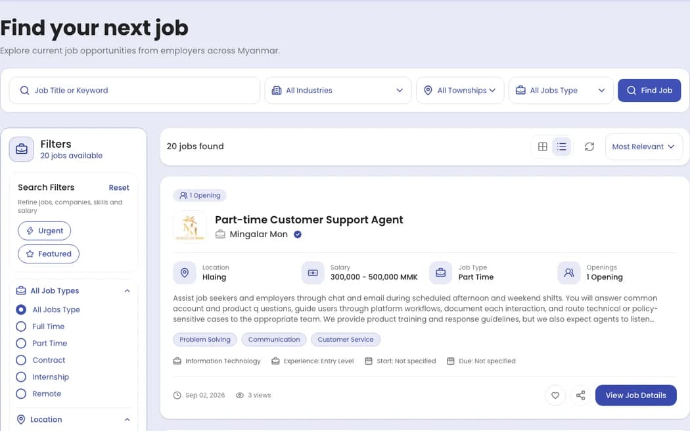This screenshot has width=690, height=431.
Task: Collapse the Location filter section
Action: pos(127,420)
